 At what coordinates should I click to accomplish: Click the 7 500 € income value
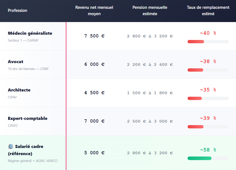pyautogui.click(x=94, y=36)
